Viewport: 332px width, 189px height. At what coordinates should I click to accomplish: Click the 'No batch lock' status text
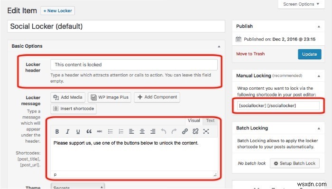pyautogui.click(x=252, y=163)
